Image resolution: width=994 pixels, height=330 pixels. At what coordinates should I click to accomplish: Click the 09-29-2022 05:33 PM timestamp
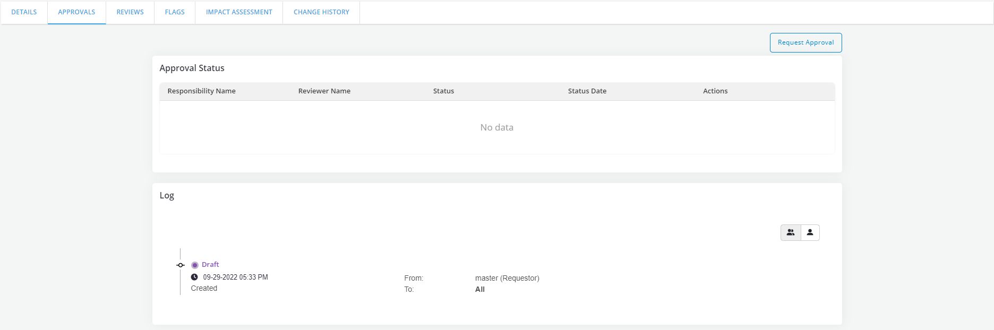coord(235,277)
